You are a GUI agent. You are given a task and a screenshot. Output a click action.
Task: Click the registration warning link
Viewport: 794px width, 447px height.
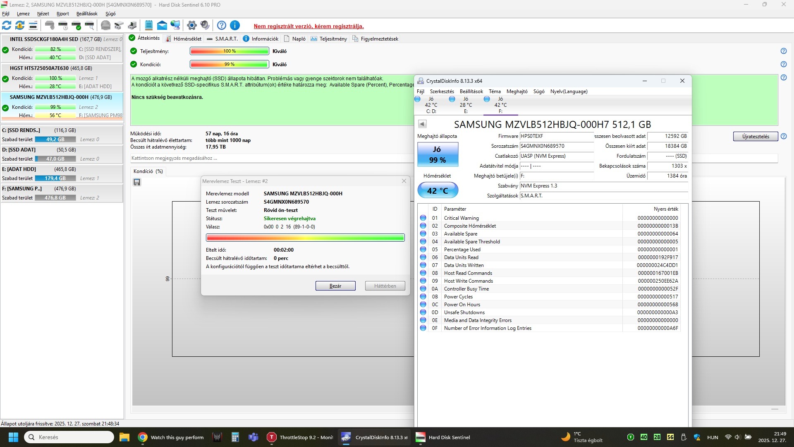point(309,26)
